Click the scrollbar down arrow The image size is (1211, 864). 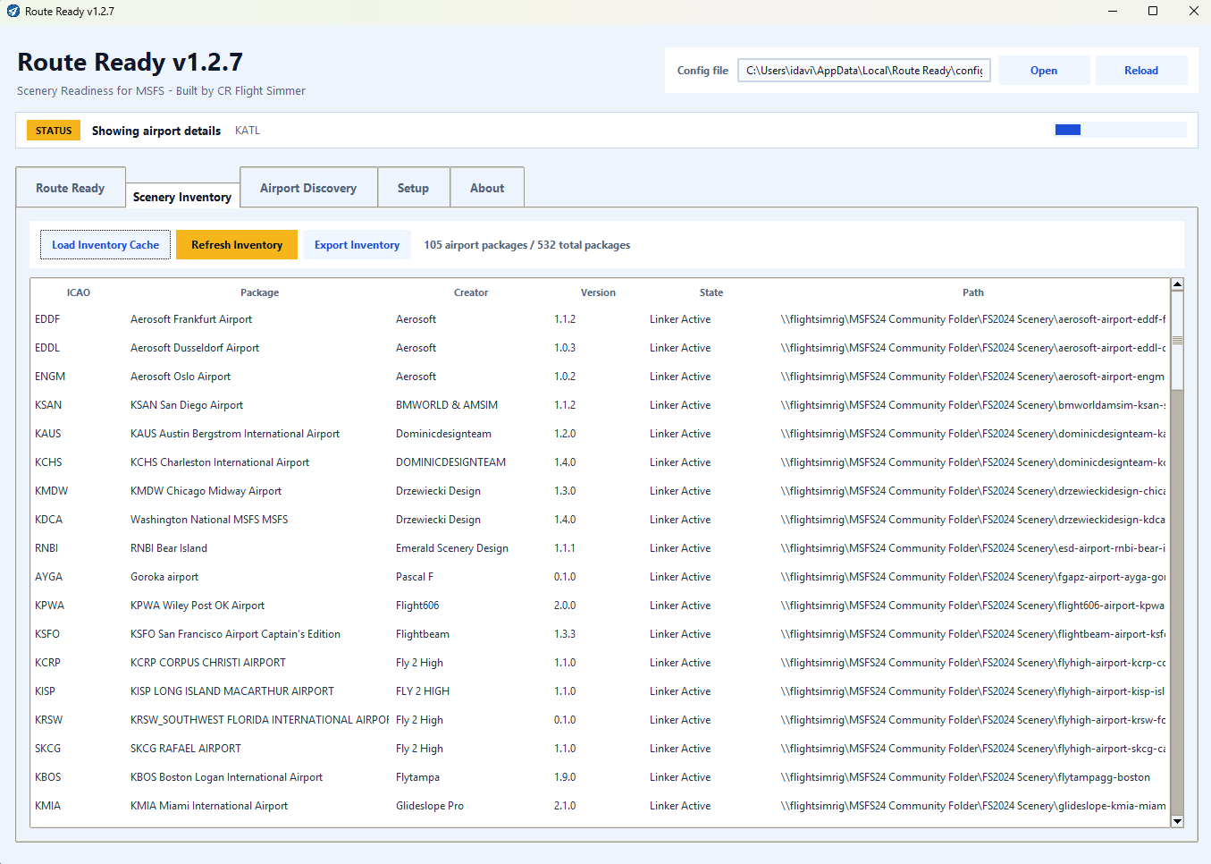click(x=1177, y=821)
